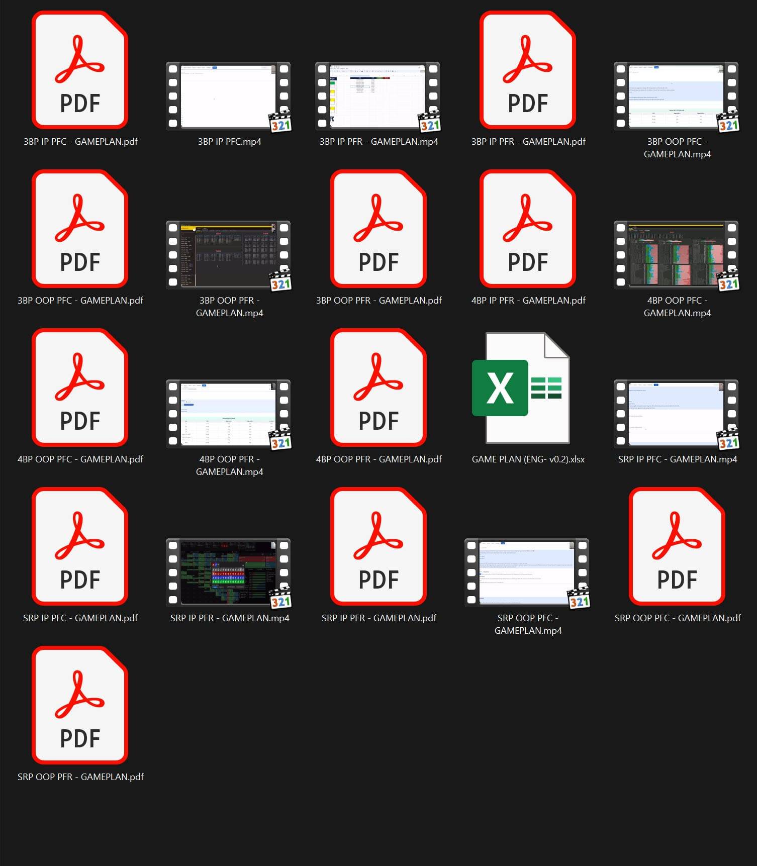Select the SRP IP PFR - GAMEPLAN.pdf icon

pyautogui.click(x=378, y=546)
